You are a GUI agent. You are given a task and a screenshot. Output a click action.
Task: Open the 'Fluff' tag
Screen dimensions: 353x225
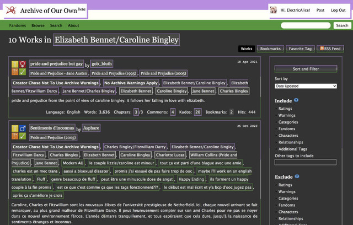click(x=41, y=179)
